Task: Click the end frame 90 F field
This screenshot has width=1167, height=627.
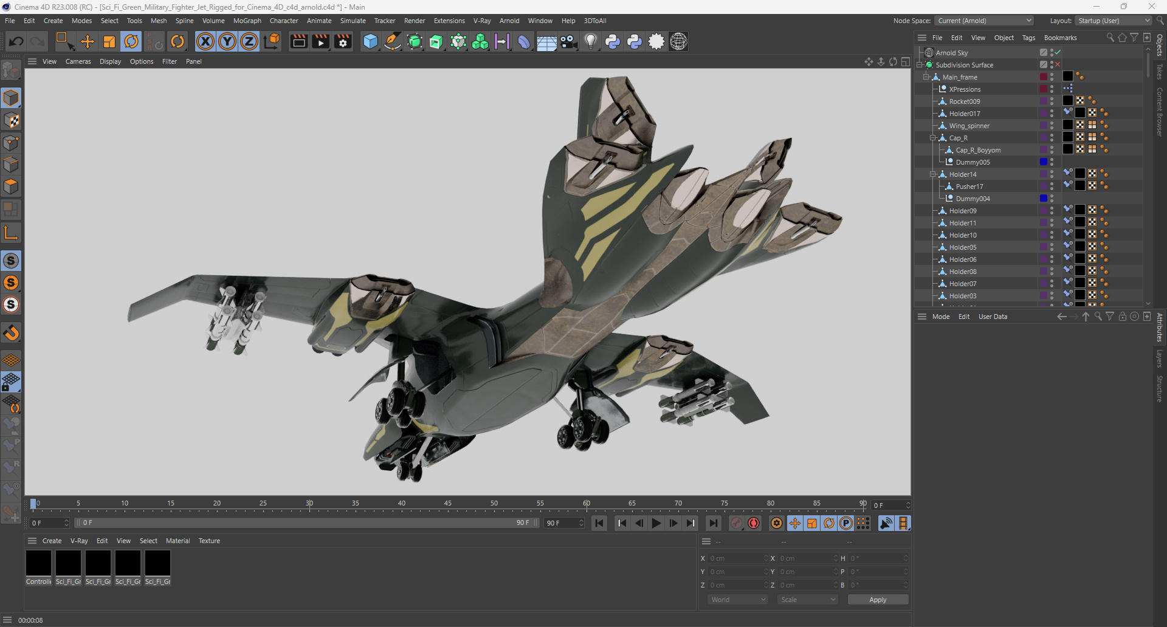Action: [564, 523]
